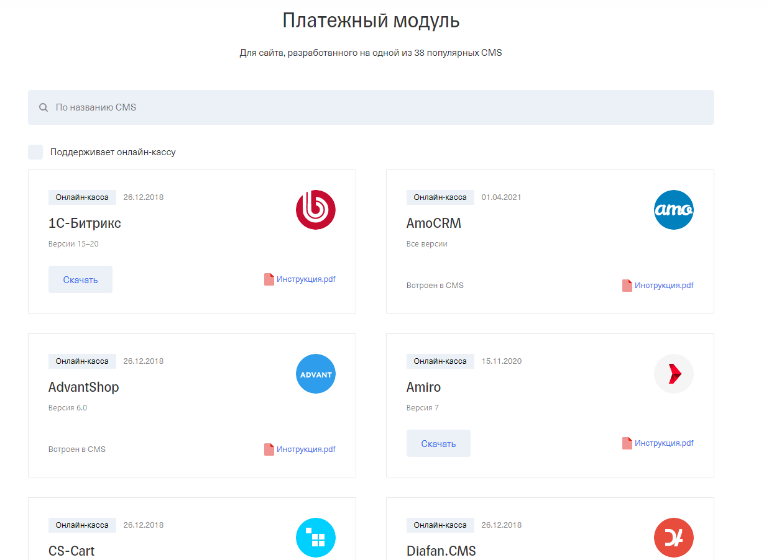Click the Diafan.CMS card title
The image size is (769, 560).
(441, 551)
